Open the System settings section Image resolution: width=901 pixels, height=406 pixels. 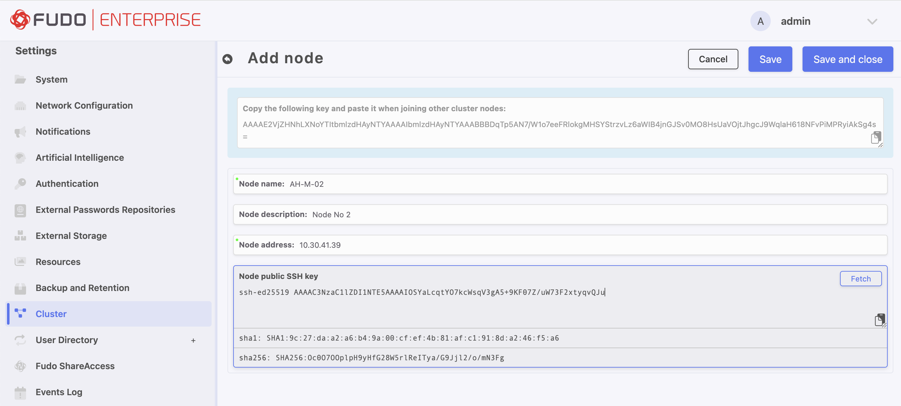[51, 79]
